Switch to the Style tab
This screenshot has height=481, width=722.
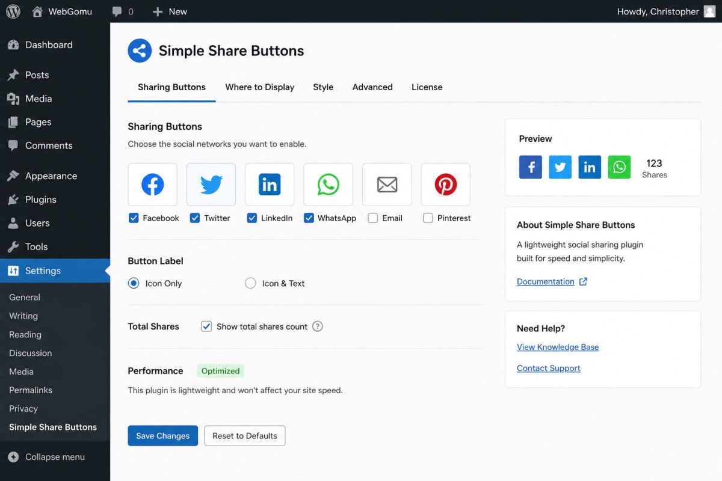pyautogui.click(x=323, y=87)
